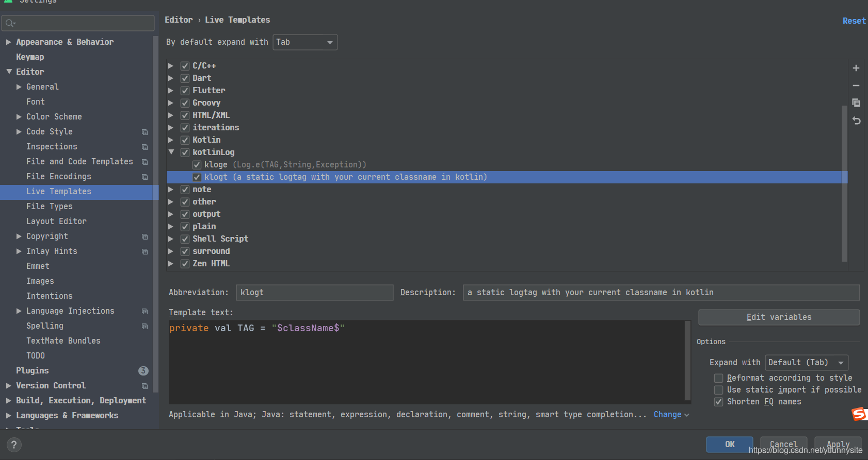The width and height of the screenshot is (868, 460).
Task: Click the template list vertical scrollbar
Action: click(x=844, y=183)
